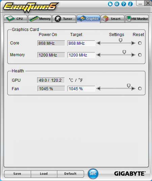Go to the Tuner tab
This screenshot has width=152, height=181.
pos(64,19)
